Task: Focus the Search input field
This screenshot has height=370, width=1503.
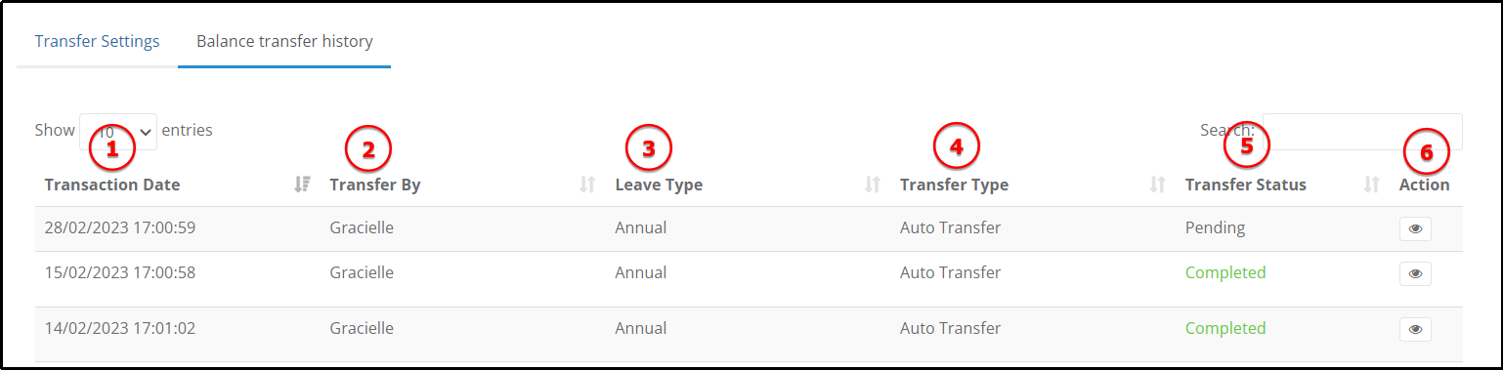Action: click(1362, 131)
